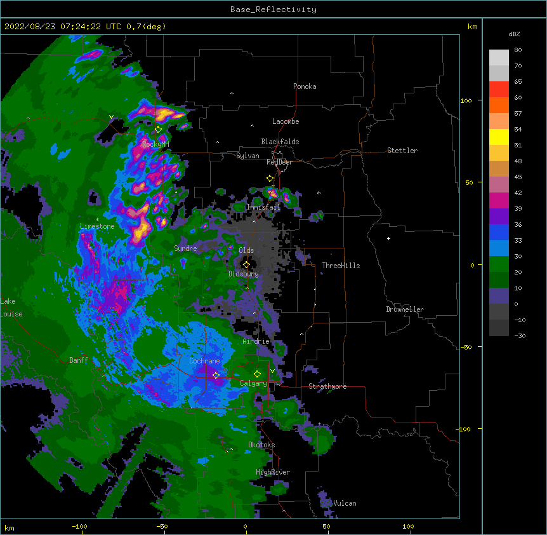This screenshot has height=535, width=547.
Task: Select the light blue 30-33 dBZ swatch
Action: click(499, 248)
